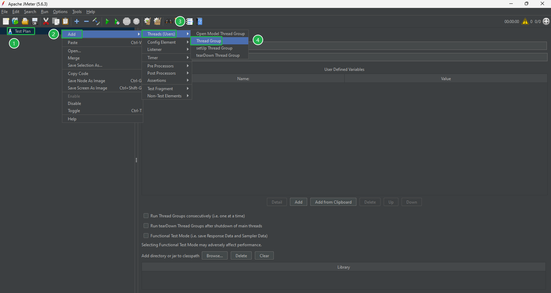The image size is (551, 293).
Task: Click Add from Clipboard button
Action: 333,202
